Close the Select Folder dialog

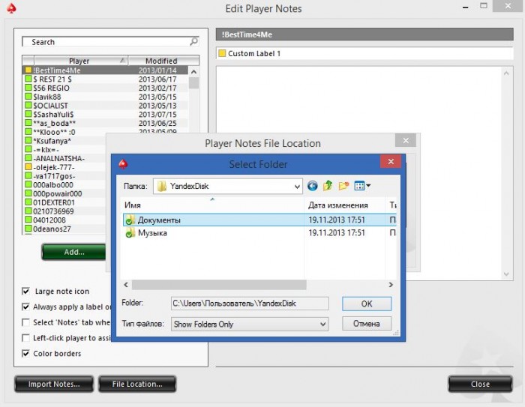(x=391, y=162)
